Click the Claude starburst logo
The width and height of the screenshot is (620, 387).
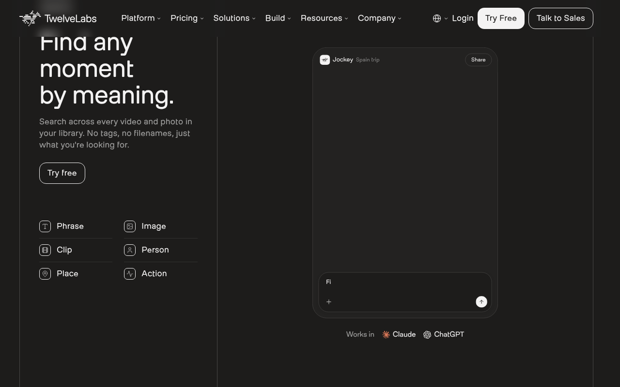[x=386, y=335]
